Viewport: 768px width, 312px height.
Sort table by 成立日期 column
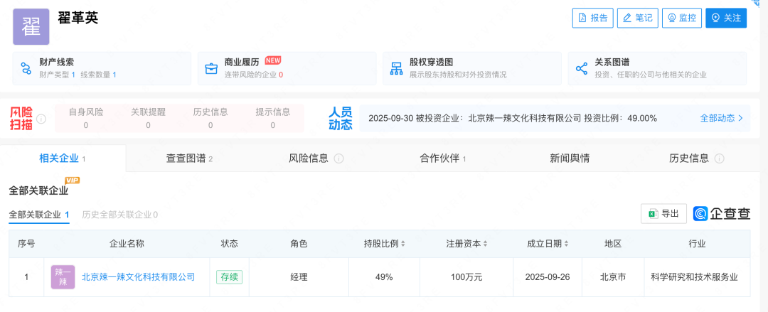point(566,244)
